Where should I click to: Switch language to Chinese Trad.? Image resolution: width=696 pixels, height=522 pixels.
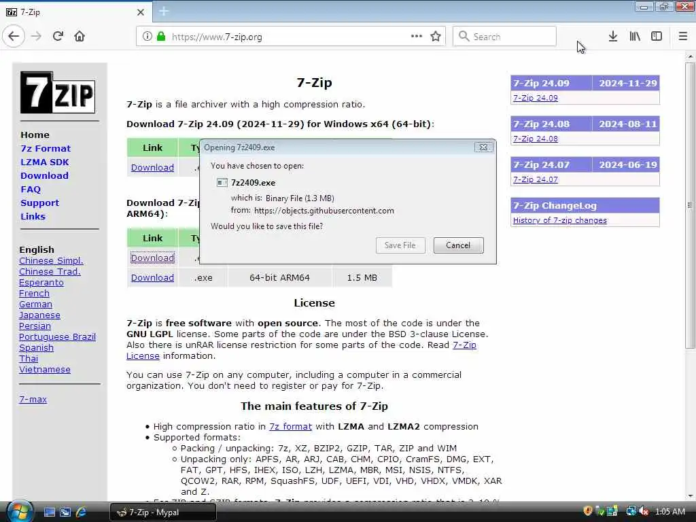coord(50,271)
